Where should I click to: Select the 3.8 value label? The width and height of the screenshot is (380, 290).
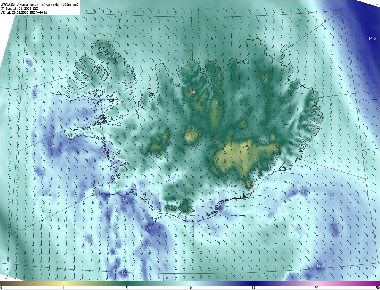pos(192,92)
